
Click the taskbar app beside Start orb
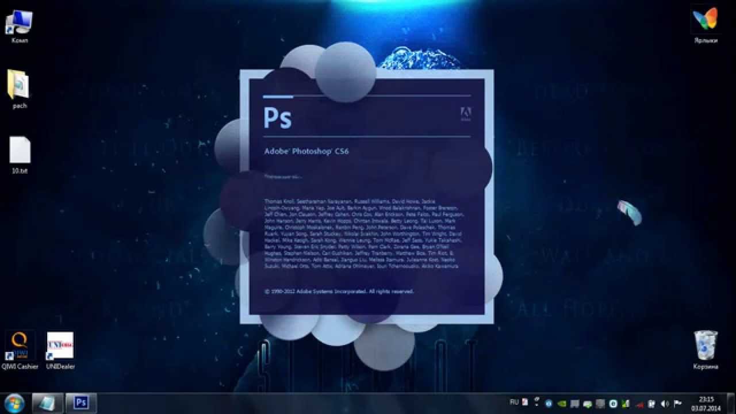coord(48,402)
